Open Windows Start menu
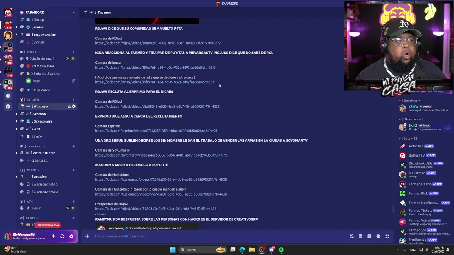Screen dimensions: 454x255 173,250
